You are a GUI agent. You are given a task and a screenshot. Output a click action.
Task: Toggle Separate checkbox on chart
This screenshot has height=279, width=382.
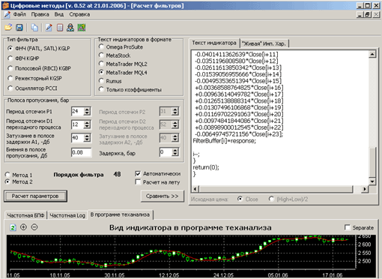point(359,227)
